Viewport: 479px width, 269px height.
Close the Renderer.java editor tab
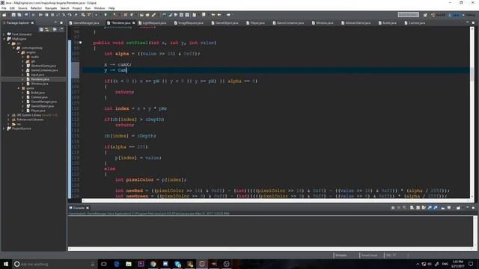coord(133,23)
